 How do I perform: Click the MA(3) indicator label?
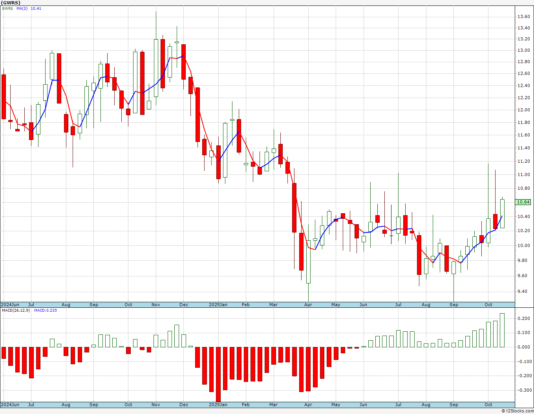point(22,9)
